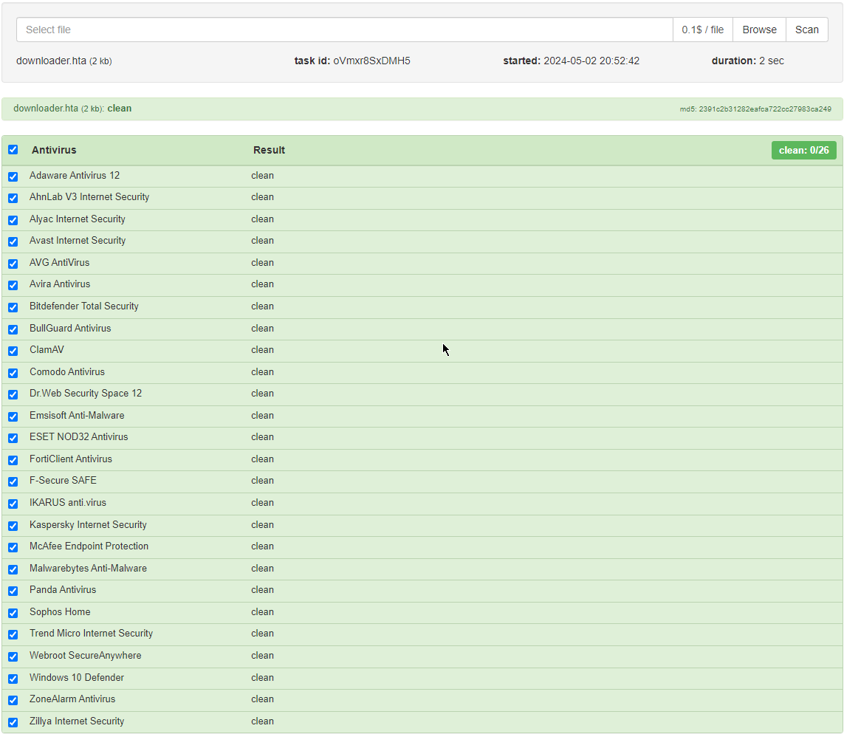The height and width of the screenshot is (734, 844).
Task: Uncheck the Dr.Web Security Space 12 checkbox
Action: [x=13, y=394]
